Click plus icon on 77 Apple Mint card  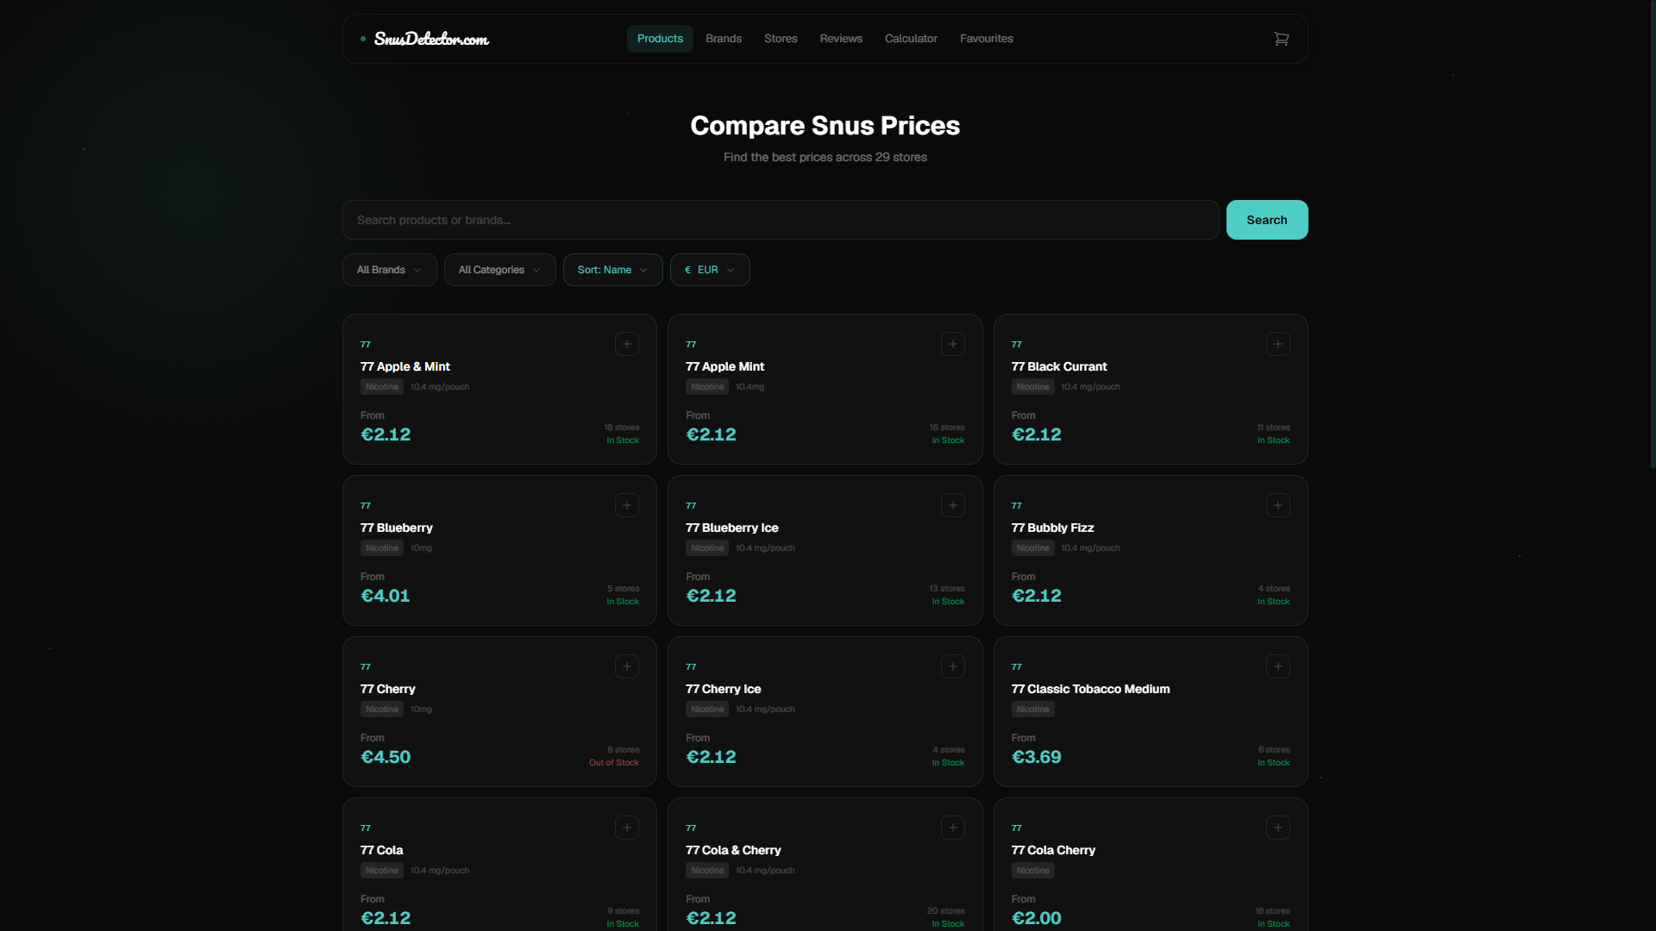click(x=952, y=344)
